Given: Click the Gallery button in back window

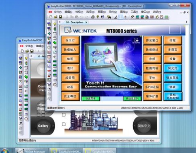Looking at the screenshot, I should click(x=43, y=126).
